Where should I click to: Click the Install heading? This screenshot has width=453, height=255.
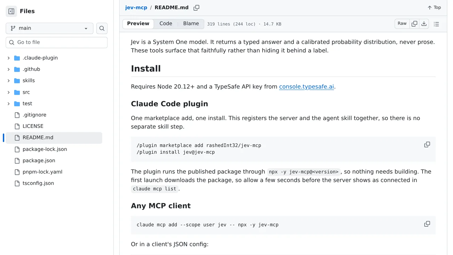click(146, 69)
